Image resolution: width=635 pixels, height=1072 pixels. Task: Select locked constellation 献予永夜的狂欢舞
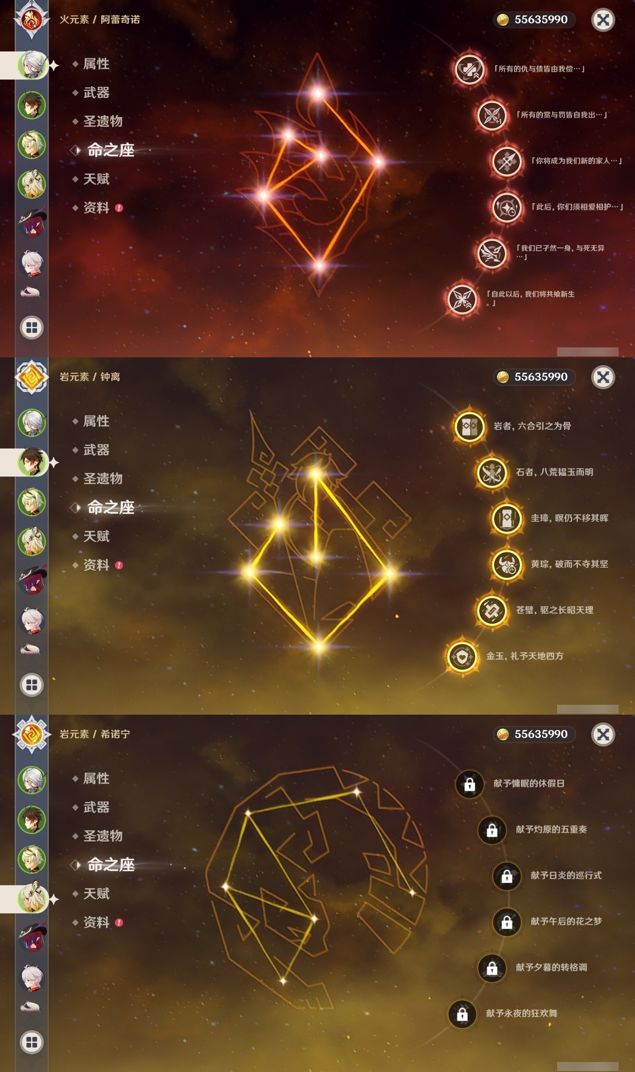coord(462,1014)
